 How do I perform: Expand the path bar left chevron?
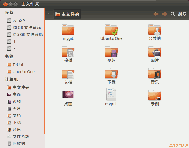tap(49, 14)
